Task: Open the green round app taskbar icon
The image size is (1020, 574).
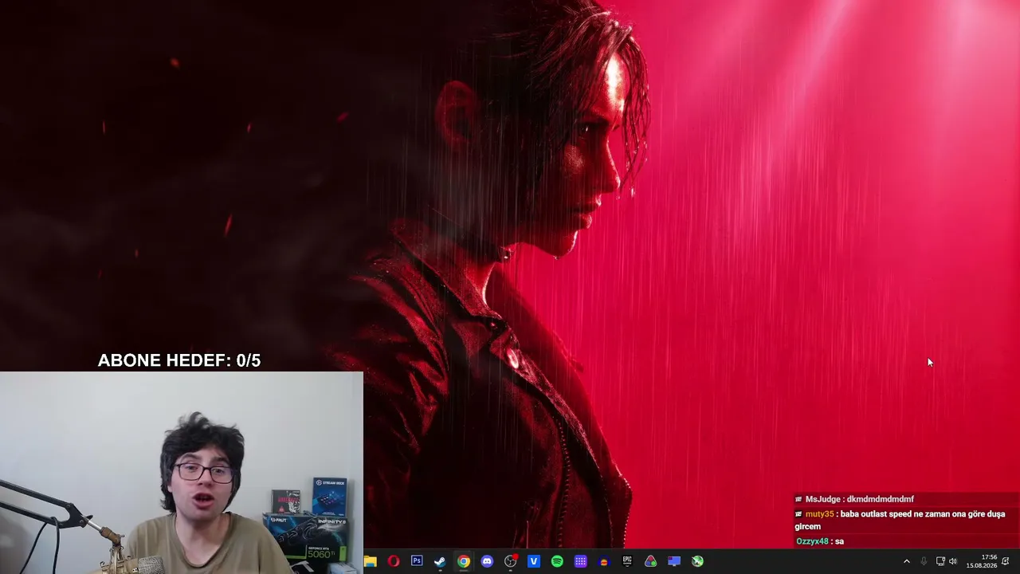Action: [x=697, y=561]
